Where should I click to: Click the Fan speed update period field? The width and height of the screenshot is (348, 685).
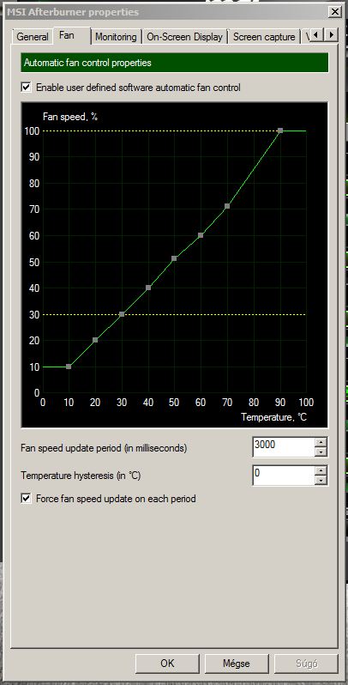284,447
